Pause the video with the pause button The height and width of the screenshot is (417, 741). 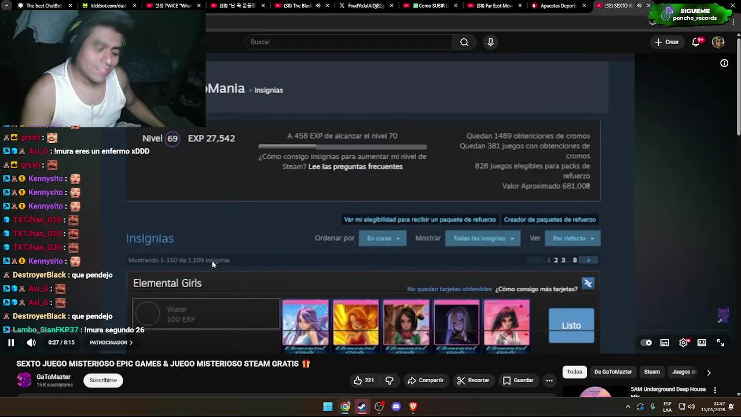pyautogui.click(x=11, y=343)
